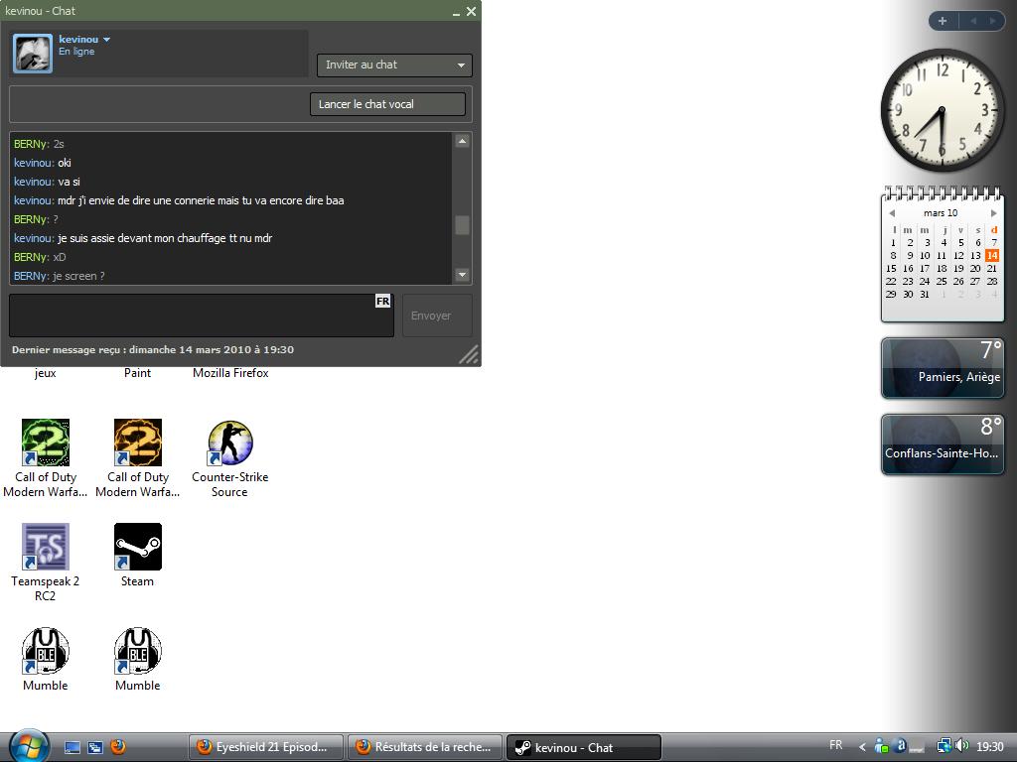This screenshot has height=762, width=1017.
Task: Open the Teamspeak 2 RC2 shortcut
Action: pyautogui.click(x=46, y=548)
